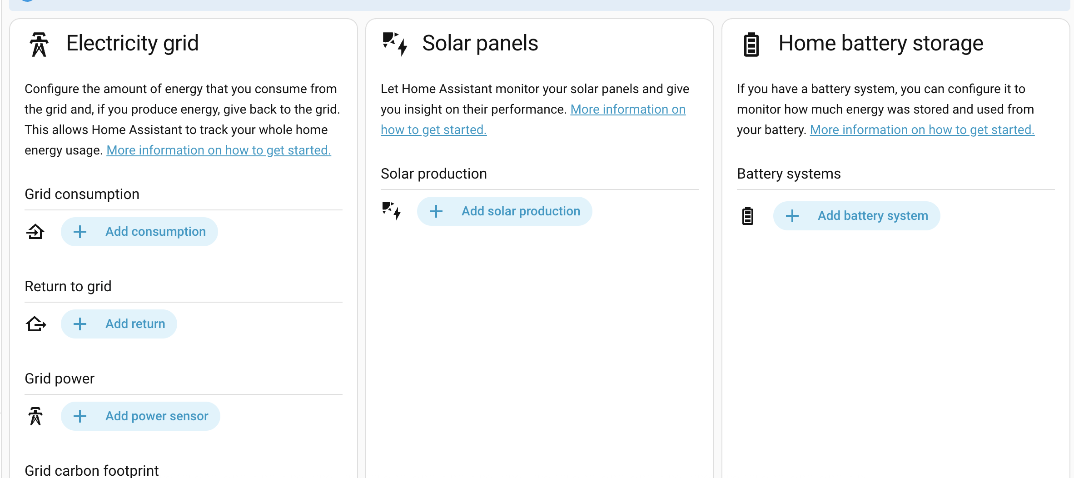Screen dimensions: 1074x478
Task: Click the plus icon on Add consumption
Action: pyautogui.click(x=80, y=232)
